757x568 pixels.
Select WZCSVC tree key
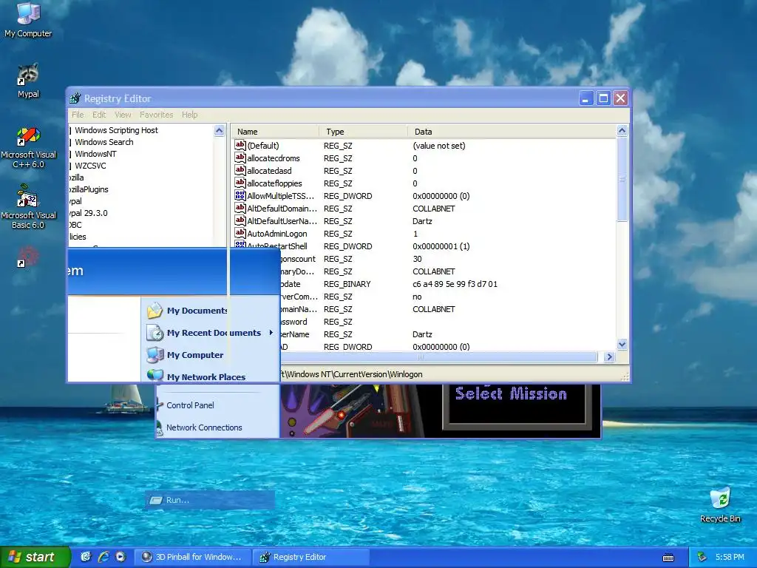click(90, 166)
